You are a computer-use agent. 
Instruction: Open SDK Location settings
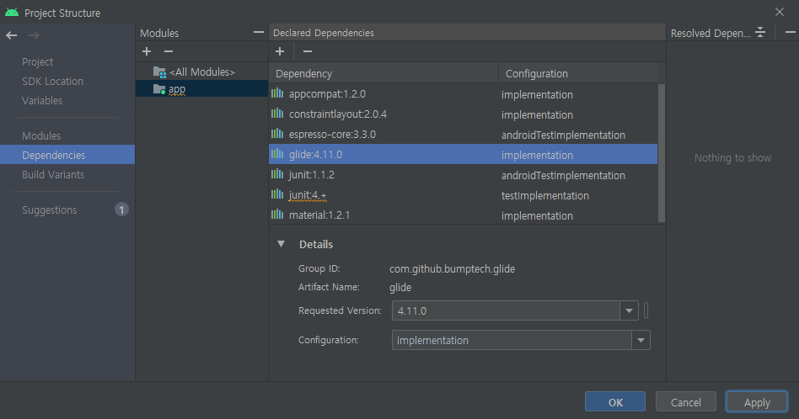click(x=52, y=81)
